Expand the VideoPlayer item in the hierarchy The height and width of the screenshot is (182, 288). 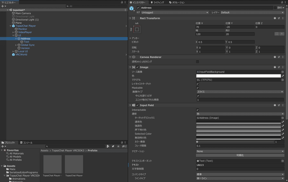click(x=13, y=32)
